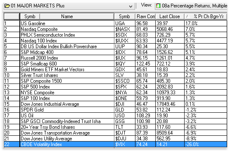Sort by the Last Close column header
Screen dimensions: 230x151
point(170,16)
